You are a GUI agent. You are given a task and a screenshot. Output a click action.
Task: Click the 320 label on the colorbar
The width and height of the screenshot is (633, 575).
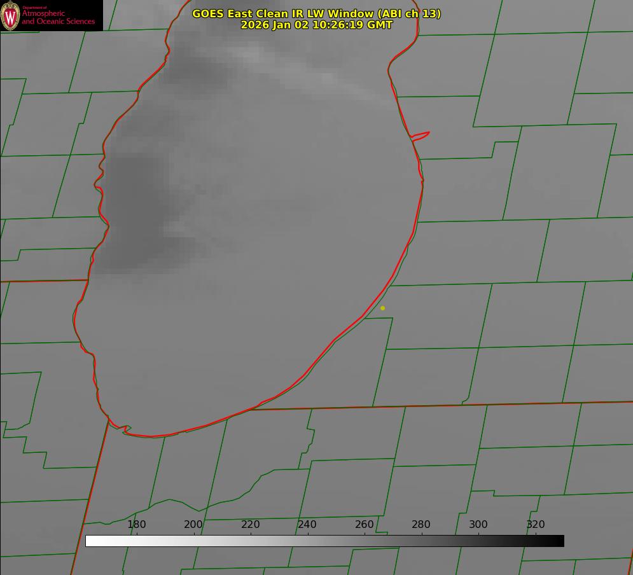tap(536, 525)
